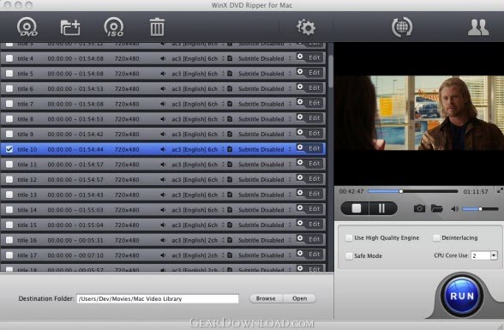The width and height of the screenshot is (504, 330).
Task: Click gear icon on title 16 row
Action: (x=300, y=238)
